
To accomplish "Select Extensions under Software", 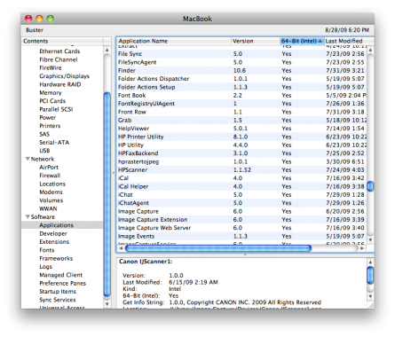I will 54,241.
